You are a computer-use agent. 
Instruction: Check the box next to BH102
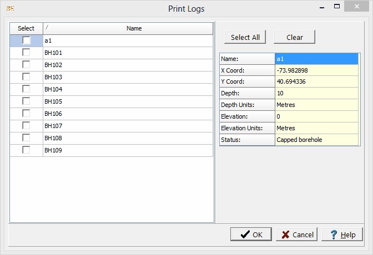click(x=26, y=65)
